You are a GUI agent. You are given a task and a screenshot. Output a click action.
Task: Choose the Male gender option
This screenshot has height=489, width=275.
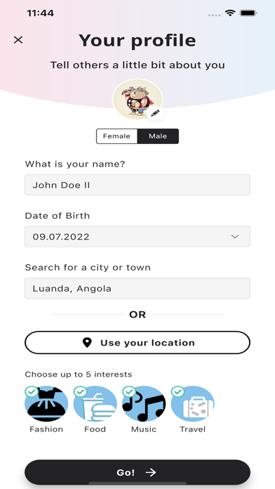point(158,136)
